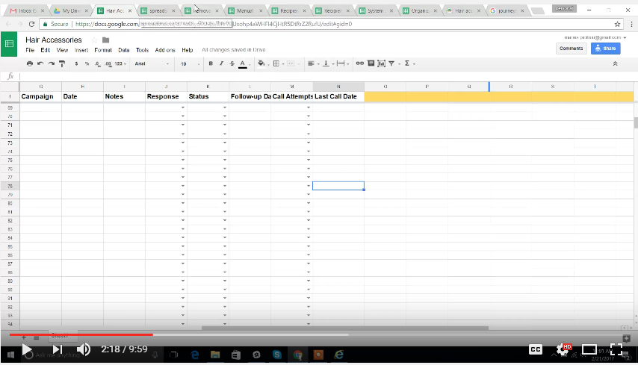The height and width of the screenshot is (365, 638).
Task: Select the Last Call Date header cell
Action: point(338,96)
